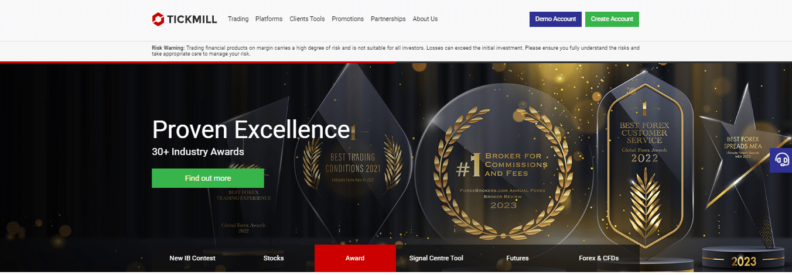Switch to the Forex & CFDs tab
The width and height of the screenshot is (792, 275).
pos(599,258)
